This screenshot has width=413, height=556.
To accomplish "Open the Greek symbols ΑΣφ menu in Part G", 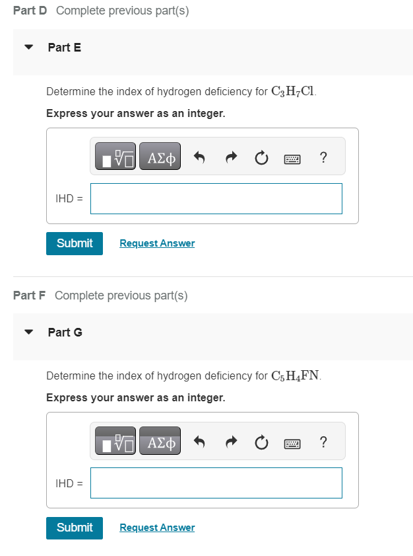I will click(x=160, y=441).
